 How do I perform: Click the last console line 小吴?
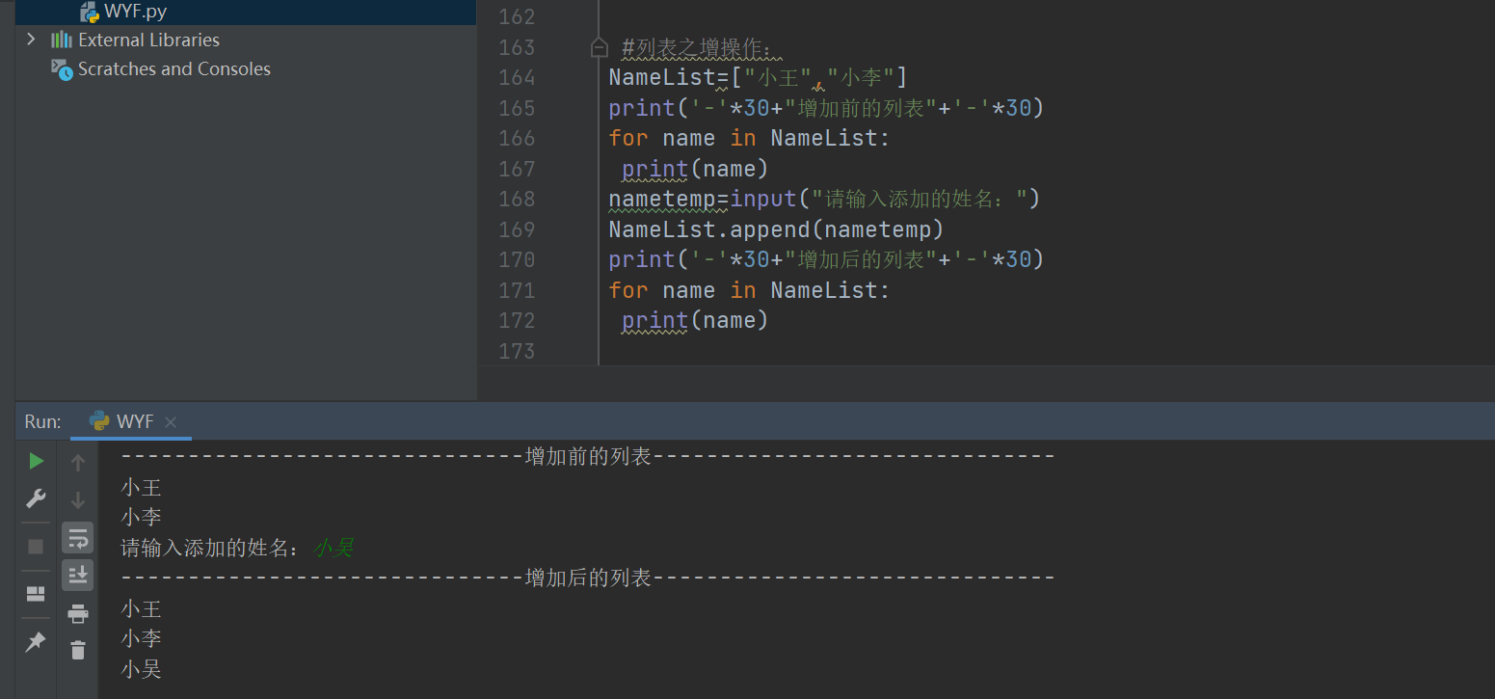tap(141, 668)
